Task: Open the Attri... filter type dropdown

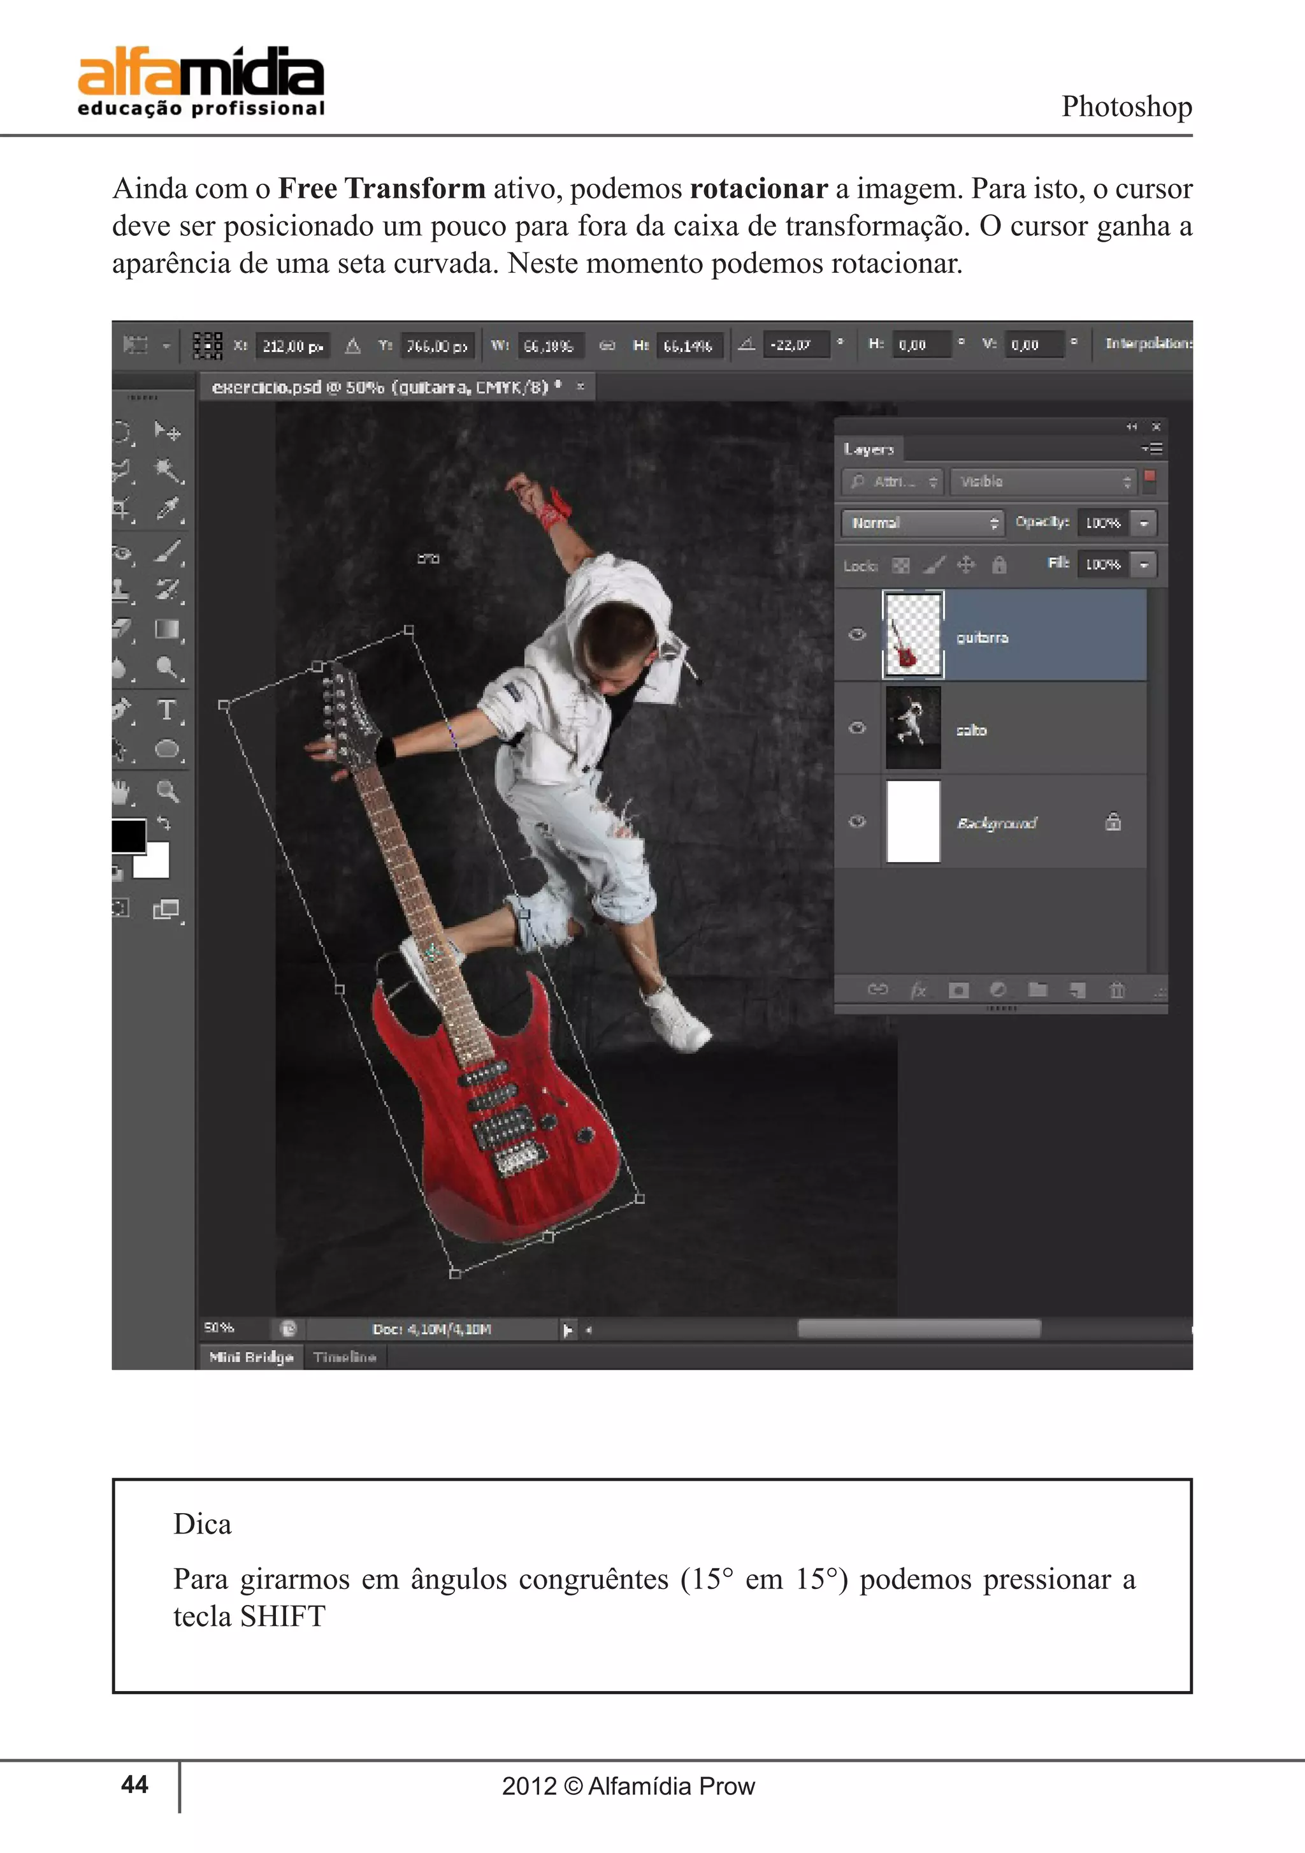Action: point(892,481)
